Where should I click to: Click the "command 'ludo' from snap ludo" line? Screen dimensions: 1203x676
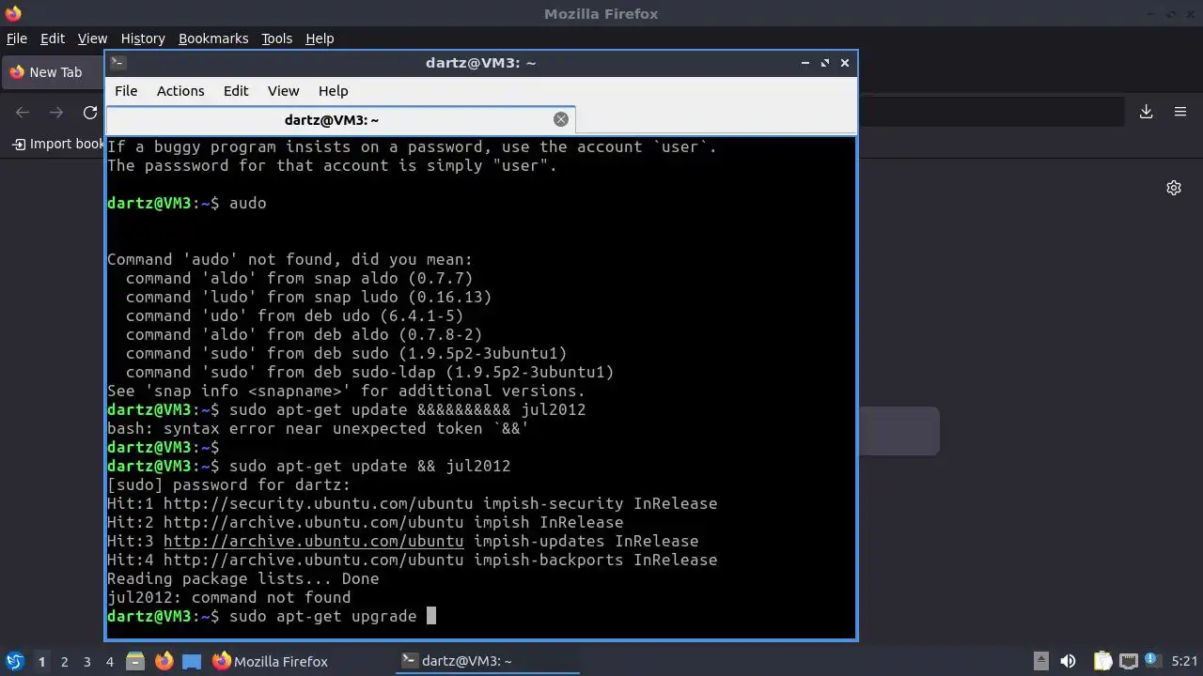click(x=308, y=297)
